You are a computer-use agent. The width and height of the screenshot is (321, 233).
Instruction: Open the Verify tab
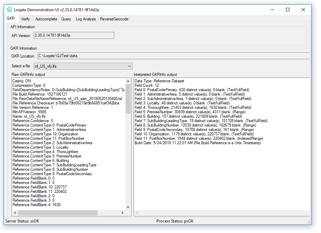(26, 19)
